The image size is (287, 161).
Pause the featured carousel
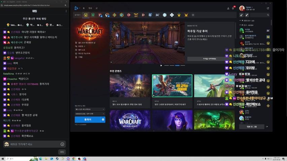pos(111,62)
